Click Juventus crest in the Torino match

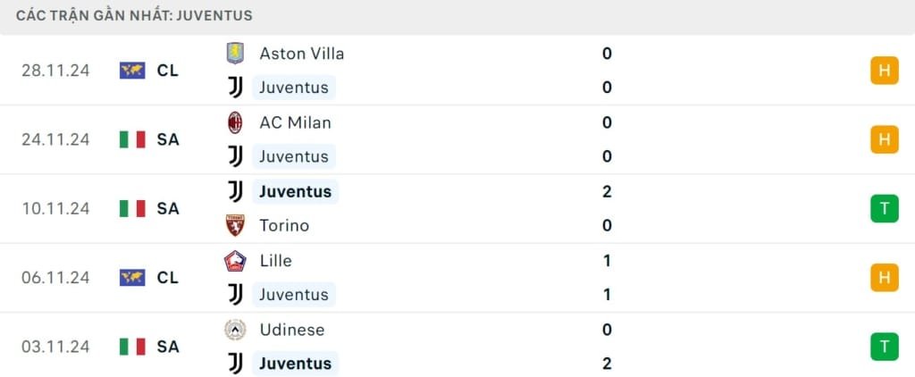click(235, 191)
